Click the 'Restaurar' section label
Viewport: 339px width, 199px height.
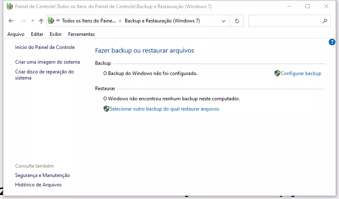pyautogui.click(x=105, y=88)
